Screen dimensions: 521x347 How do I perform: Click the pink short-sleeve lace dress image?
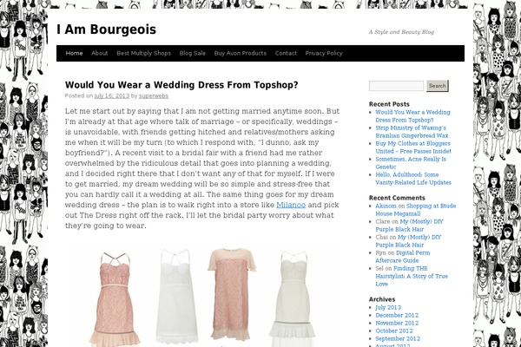pos(232,294)
